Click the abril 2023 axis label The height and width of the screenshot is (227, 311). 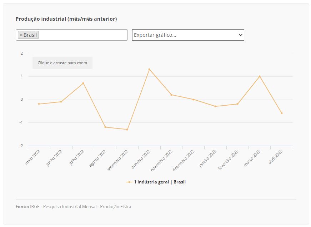point(275,157)
